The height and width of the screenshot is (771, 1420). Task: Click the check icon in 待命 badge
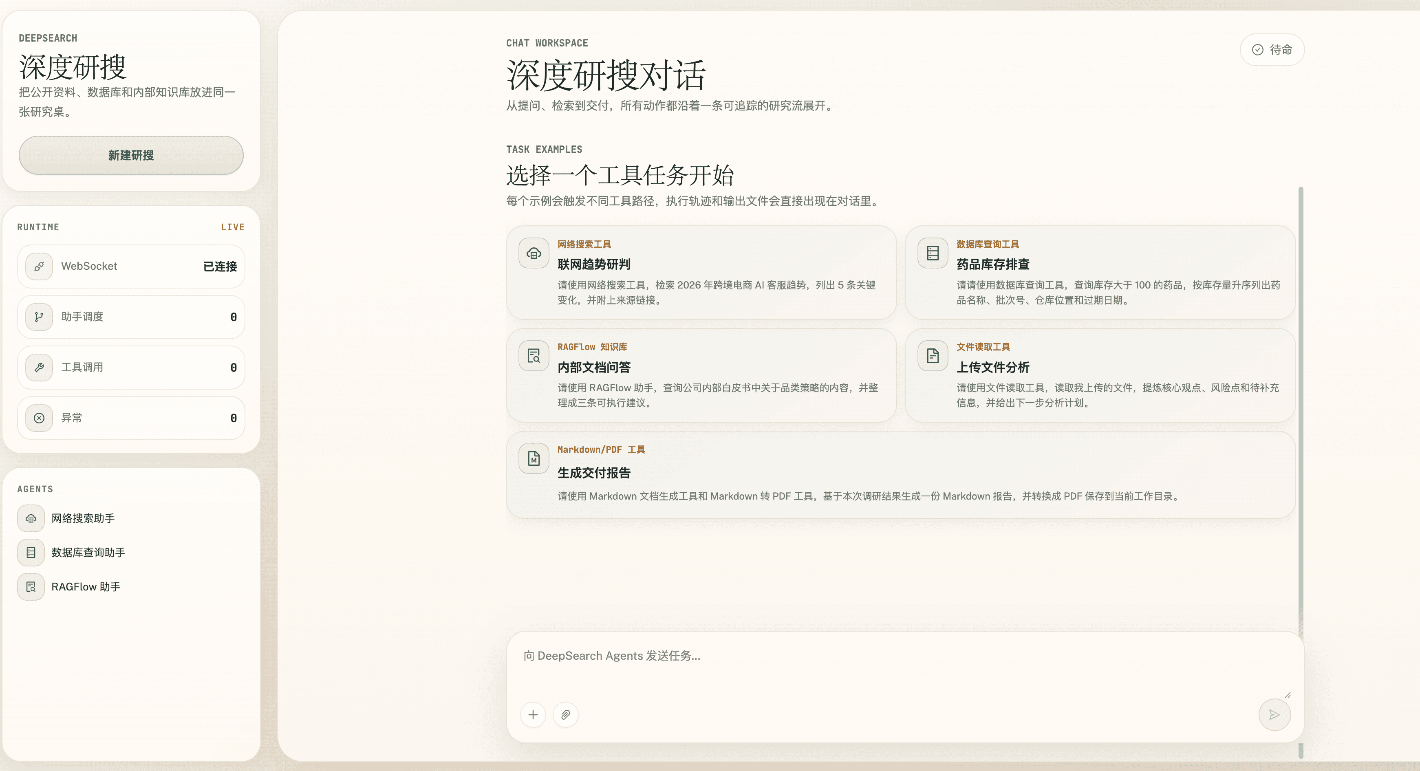[1257, 50]
